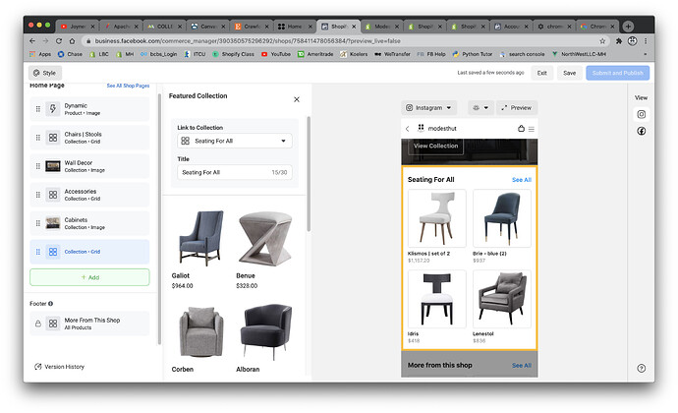
Task: Click the green Add section button
Action: [90, 277]
